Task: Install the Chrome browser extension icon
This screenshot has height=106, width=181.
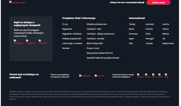Action: 140,76
